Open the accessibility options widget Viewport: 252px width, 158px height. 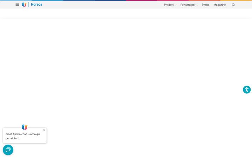coord(247,90)
